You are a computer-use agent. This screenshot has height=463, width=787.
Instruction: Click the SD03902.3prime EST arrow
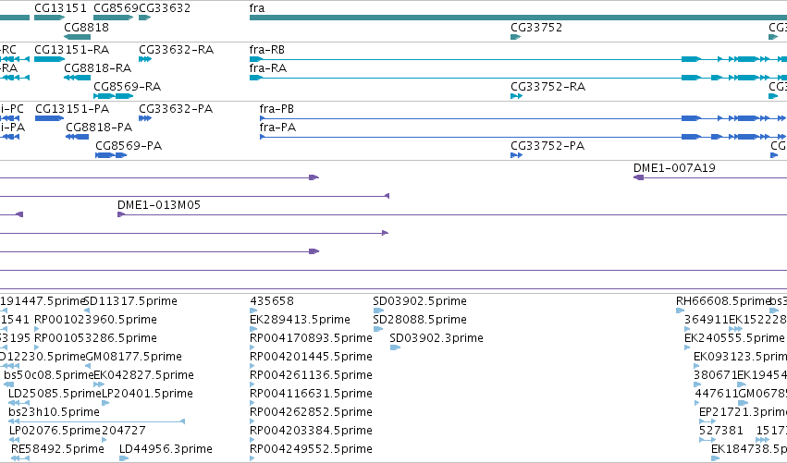click(x=395, y=347)
